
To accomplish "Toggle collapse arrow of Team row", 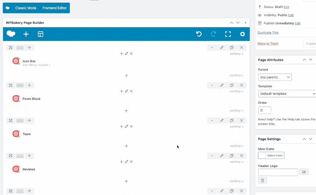I will click(x=212, y=120).
